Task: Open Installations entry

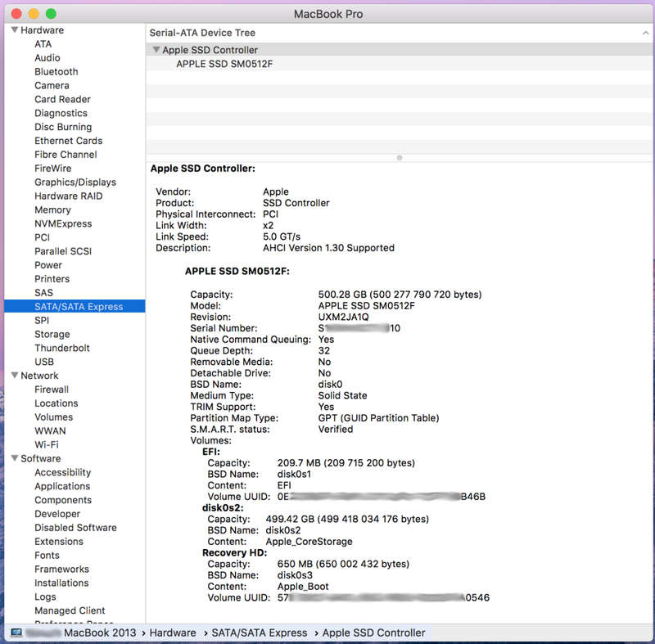Action: 61,583
